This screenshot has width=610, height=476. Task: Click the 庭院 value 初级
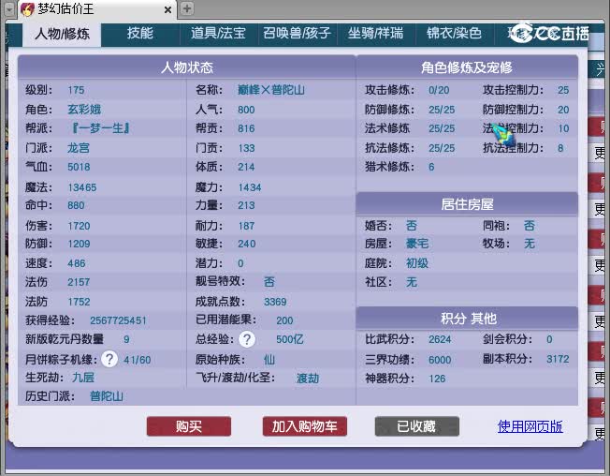(417, 263)
